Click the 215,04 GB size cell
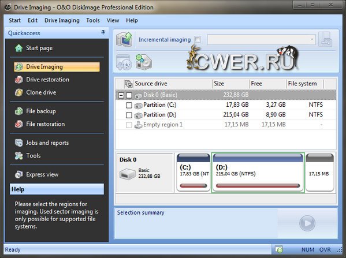The width and height of the screenshot is (346, 258). click(x=236, y=115)
